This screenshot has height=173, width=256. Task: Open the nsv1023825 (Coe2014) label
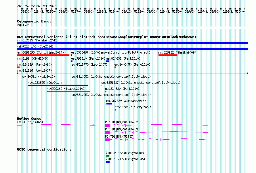click(x=45, y=83)
